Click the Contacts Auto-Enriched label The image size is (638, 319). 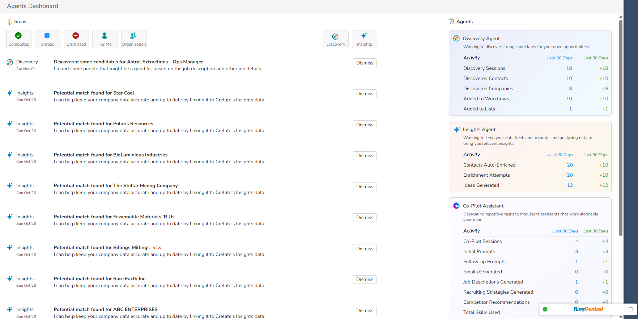pos(489,165)
